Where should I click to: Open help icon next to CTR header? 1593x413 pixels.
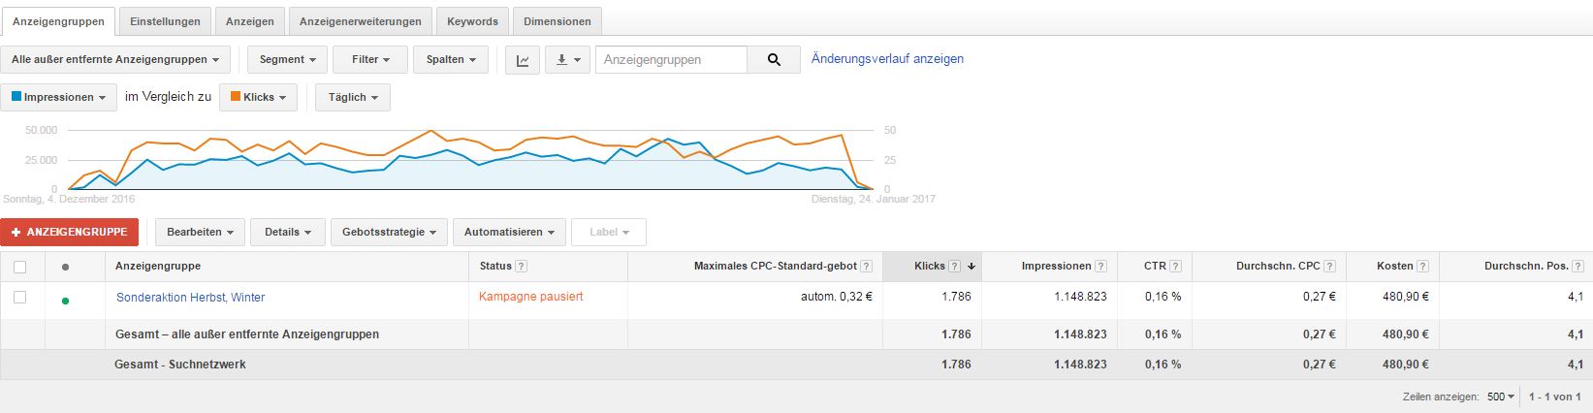1175,267
